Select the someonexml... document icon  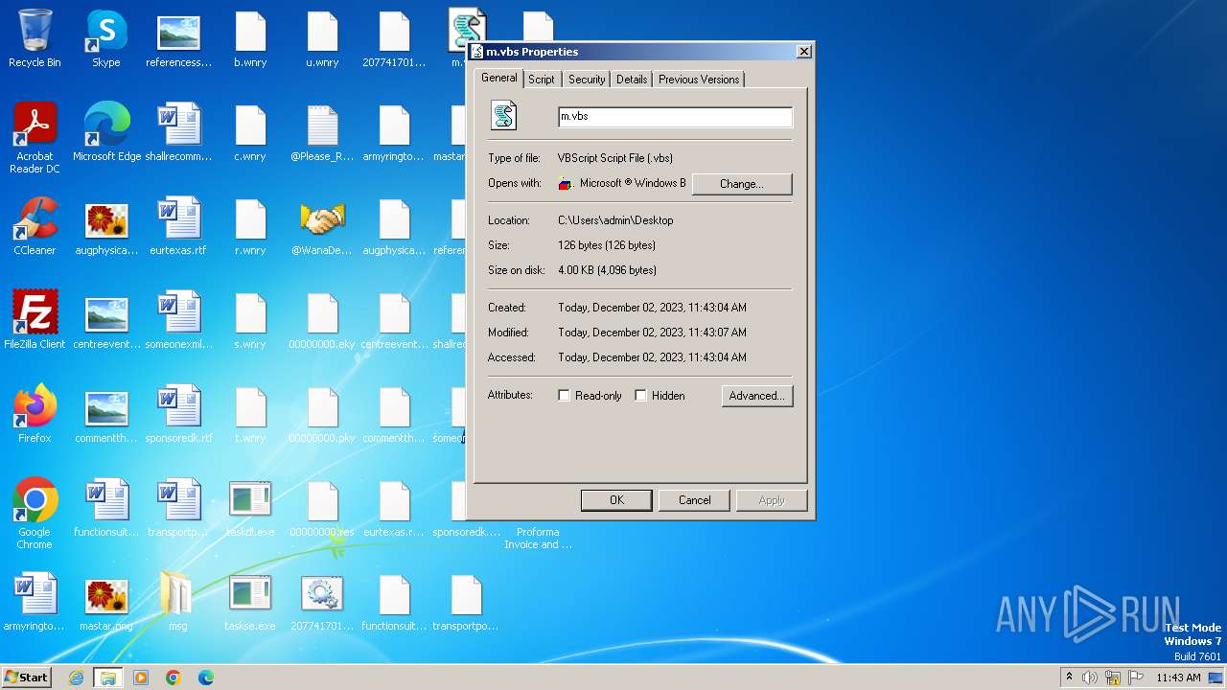[x=178, y=320]
